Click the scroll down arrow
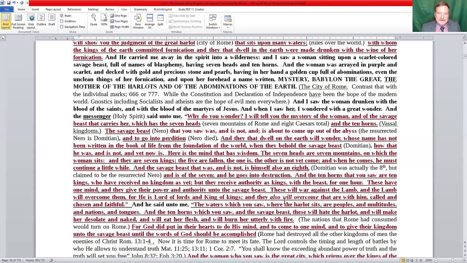467x263 pixels. 464,243
